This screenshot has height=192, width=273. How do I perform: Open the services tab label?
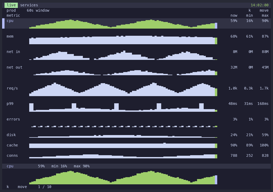tap(29, 5)
